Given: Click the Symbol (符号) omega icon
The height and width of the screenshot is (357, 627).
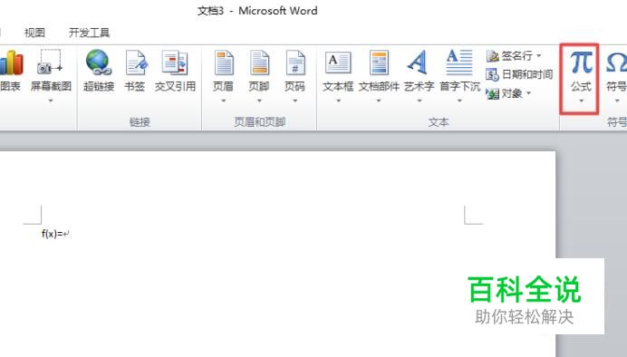Looking at the screenshot, I should click(617, 63).
